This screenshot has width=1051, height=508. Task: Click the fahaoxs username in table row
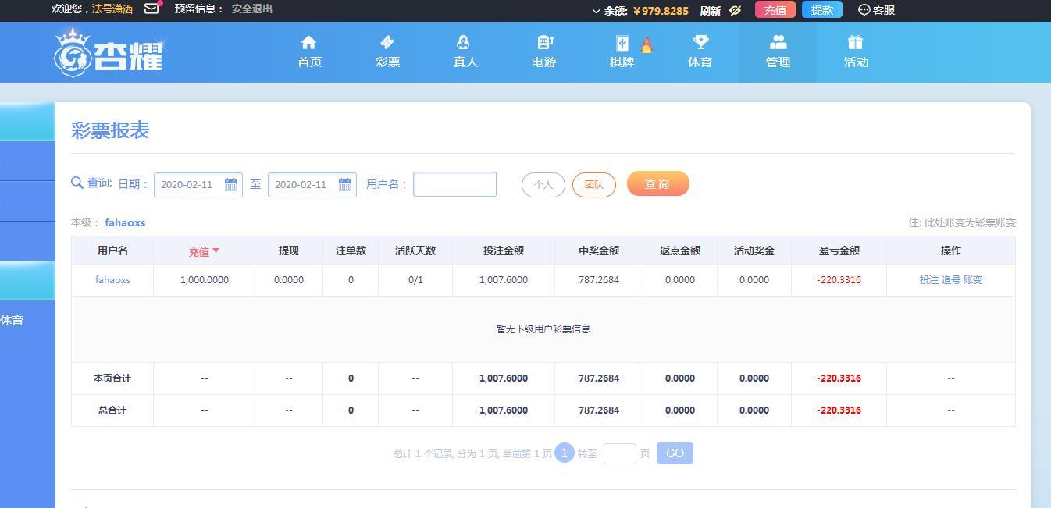[x=112, y=279]
